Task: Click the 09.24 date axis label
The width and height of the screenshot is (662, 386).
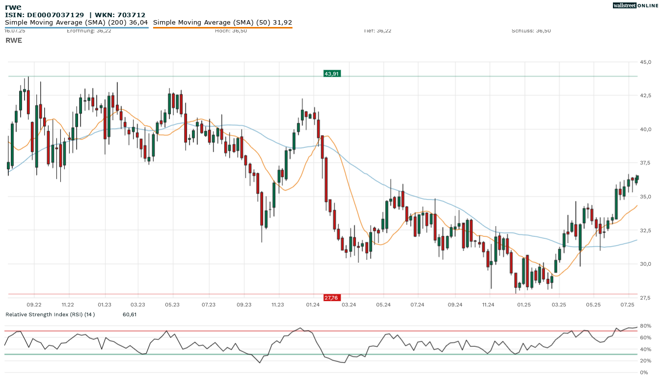Action: click(x=455, y=305)
